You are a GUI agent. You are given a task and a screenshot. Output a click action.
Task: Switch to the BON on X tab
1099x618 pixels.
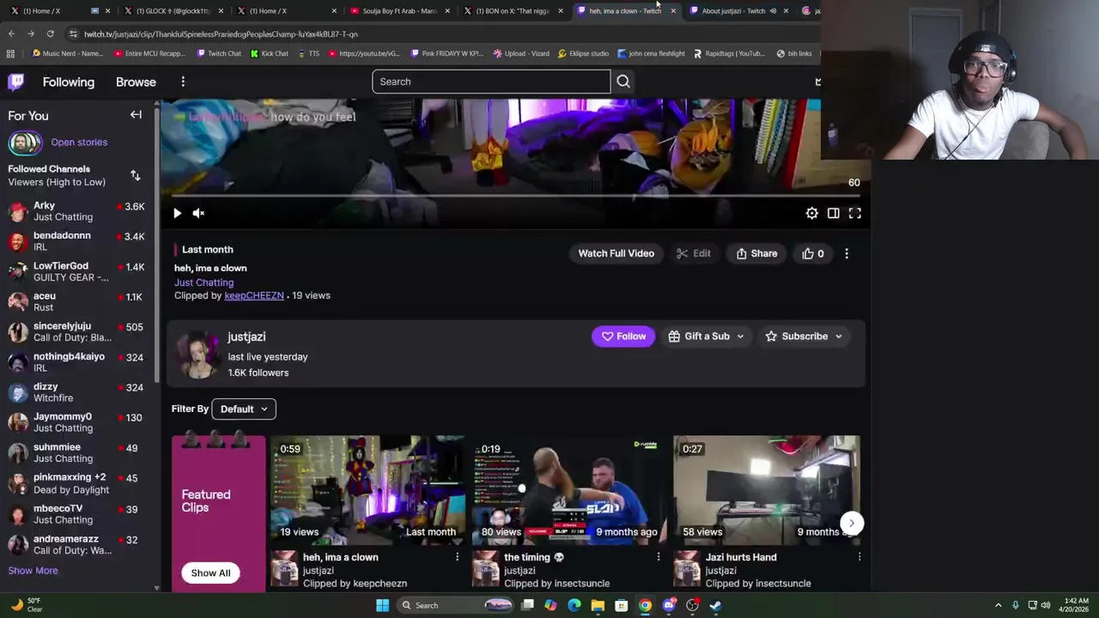coord(513,11)
